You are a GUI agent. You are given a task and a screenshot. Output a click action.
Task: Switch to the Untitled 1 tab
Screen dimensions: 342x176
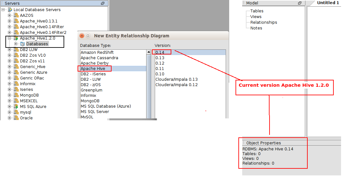328,3
